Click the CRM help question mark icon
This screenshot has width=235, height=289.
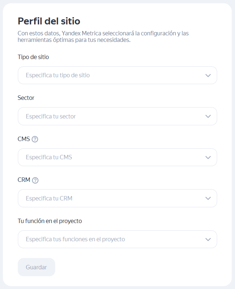[x=35, y=180]
